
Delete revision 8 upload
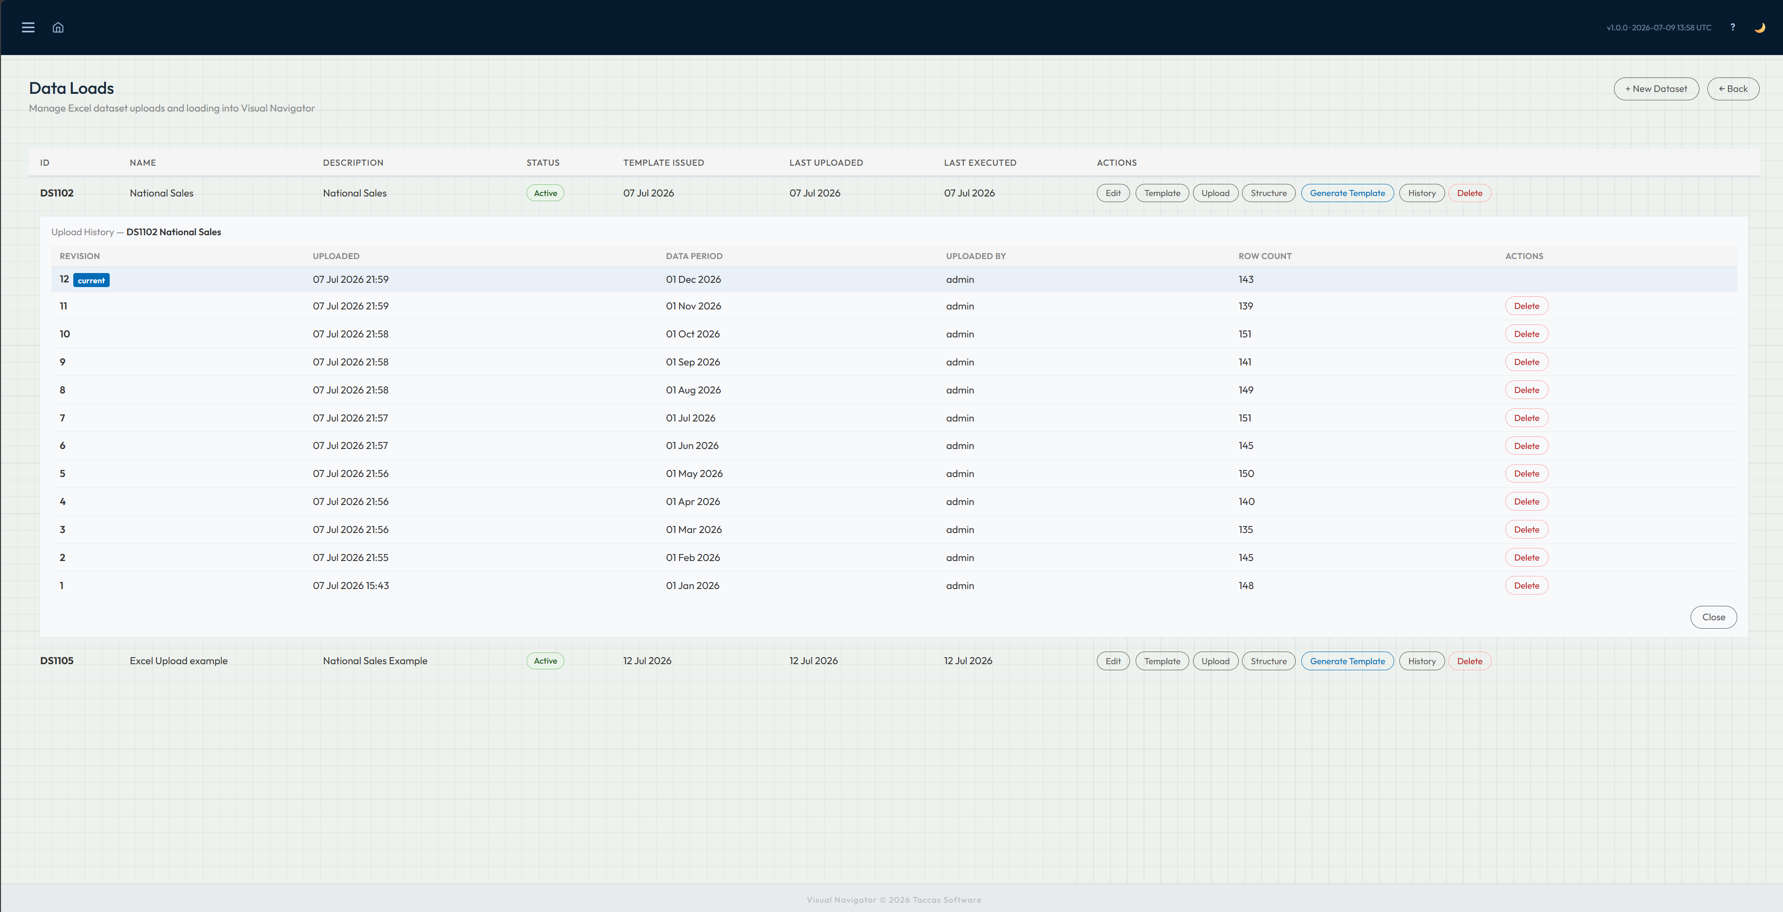point(1526,390)
